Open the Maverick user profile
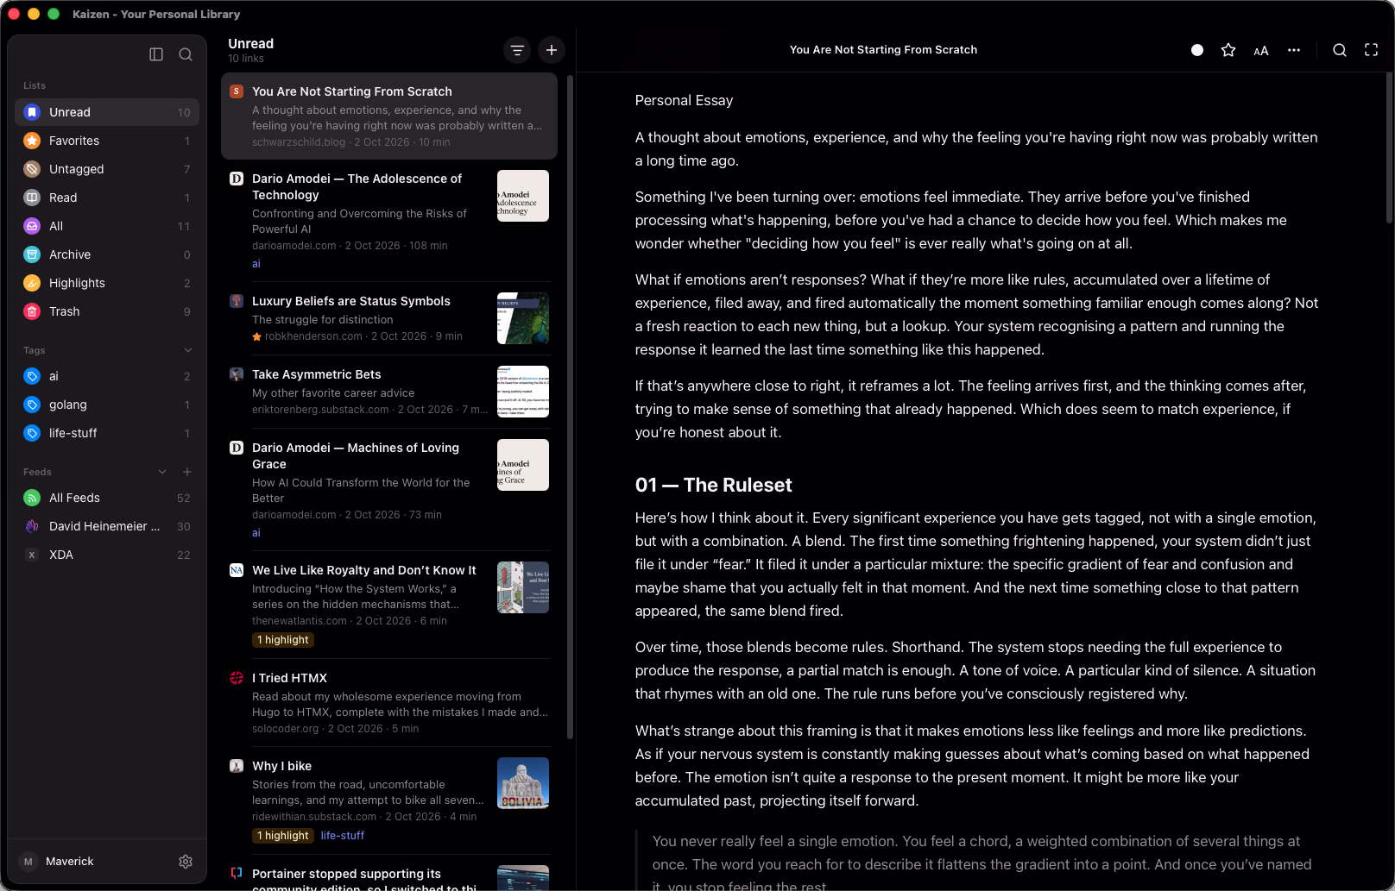1395x891 pixels. 57,862
